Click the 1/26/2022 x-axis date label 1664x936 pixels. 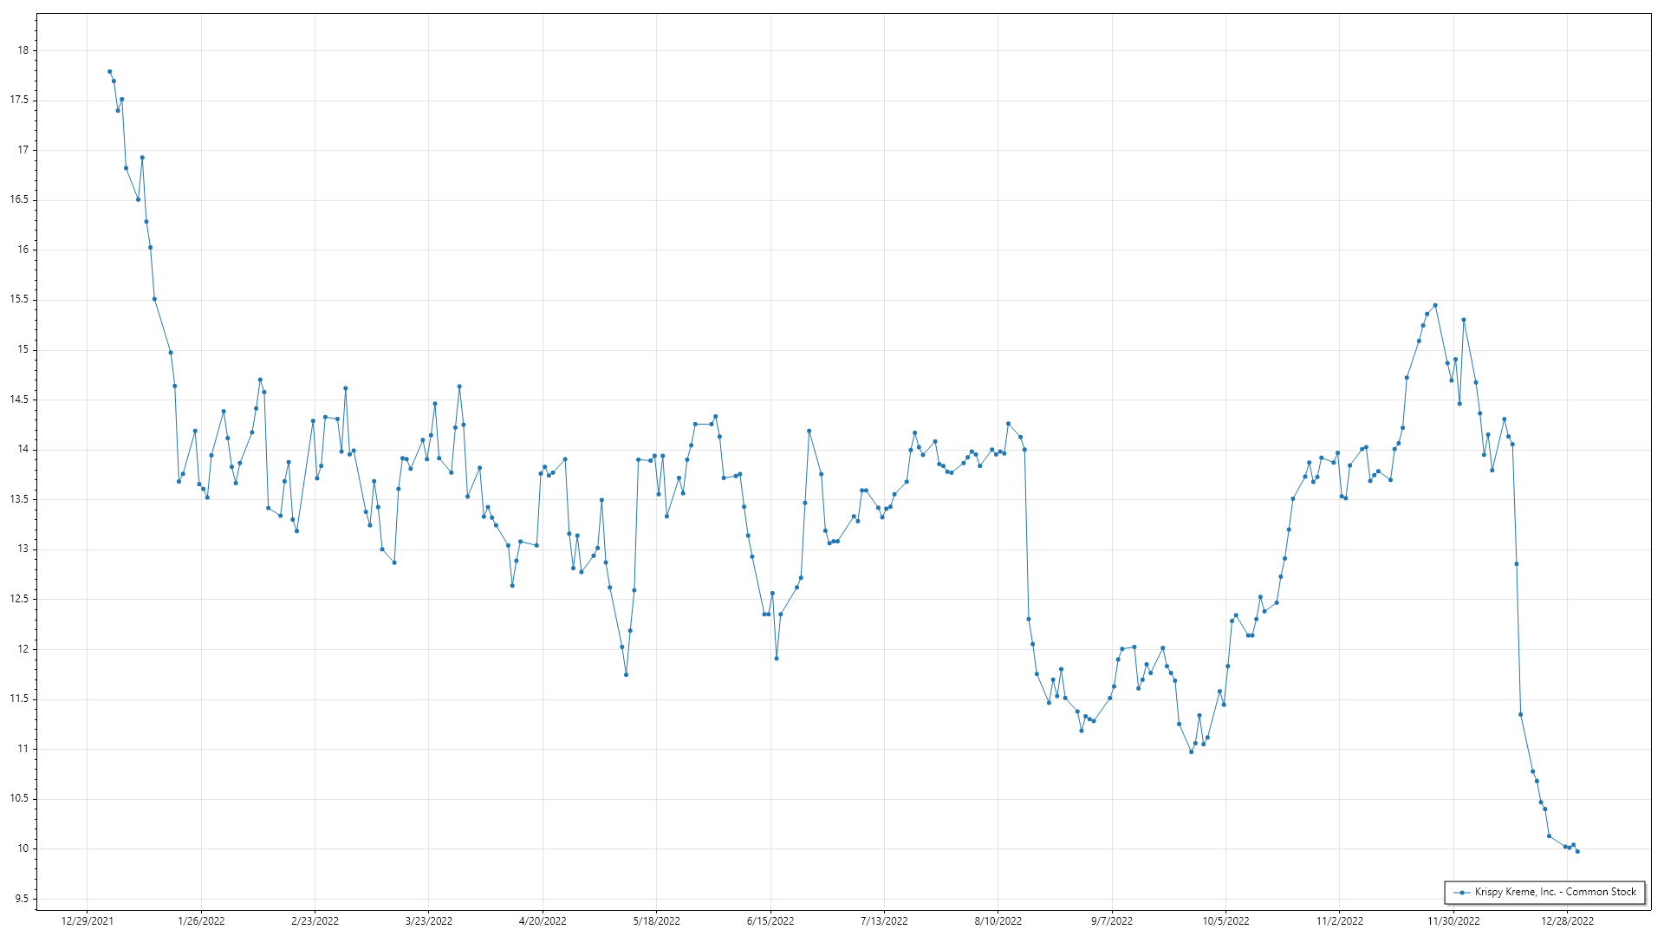(x=201, y=920)
